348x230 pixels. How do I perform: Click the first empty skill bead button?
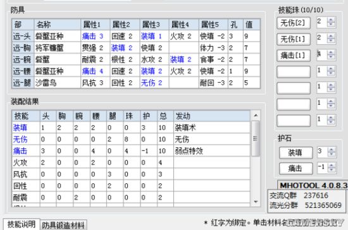click(294, 72)
